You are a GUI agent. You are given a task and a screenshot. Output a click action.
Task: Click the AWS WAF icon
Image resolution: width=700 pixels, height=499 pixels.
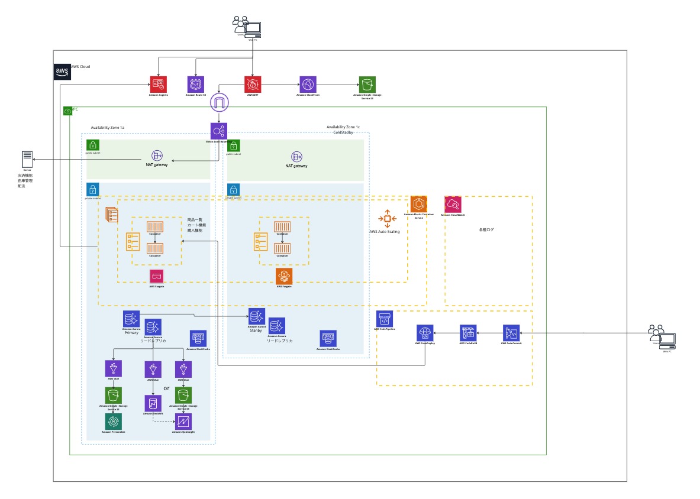tap(253, 85)
